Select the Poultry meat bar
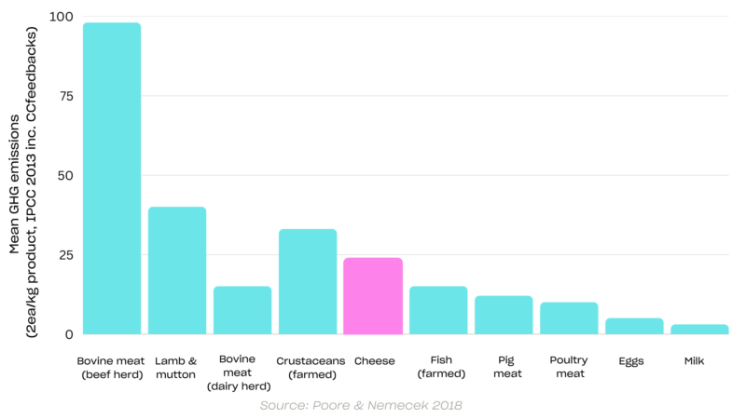Screen dimensions: 746x419 [x=569, y=318]
